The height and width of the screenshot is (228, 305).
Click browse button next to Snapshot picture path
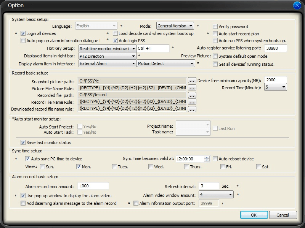click(x=192, y=81)
